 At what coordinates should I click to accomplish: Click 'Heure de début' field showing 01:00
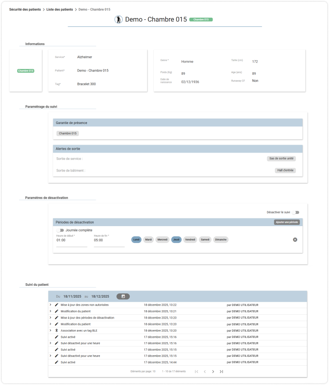[72, 240]
